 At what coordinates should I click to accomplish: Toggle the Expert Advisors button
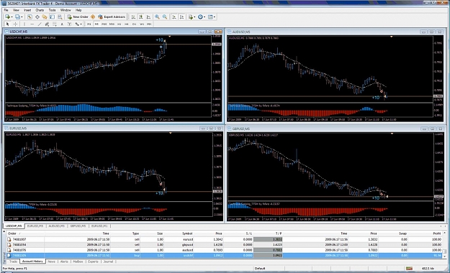coord(112,17)
